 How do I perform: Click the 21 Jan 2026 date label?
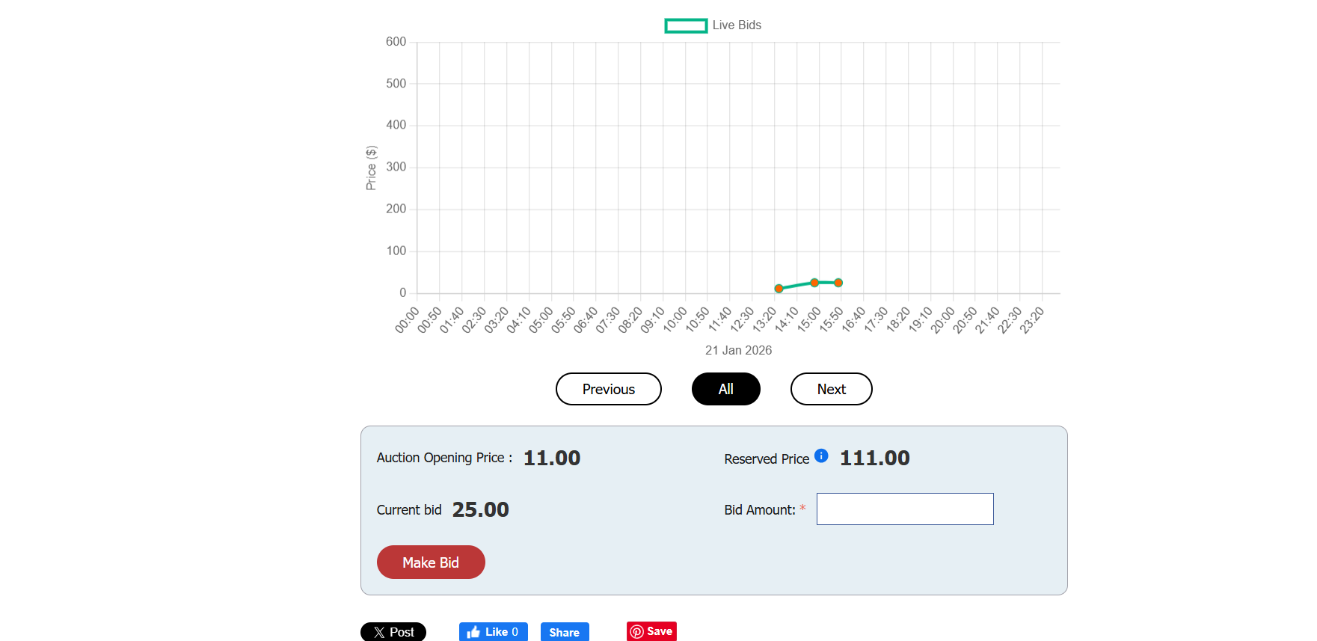[738, 350]
